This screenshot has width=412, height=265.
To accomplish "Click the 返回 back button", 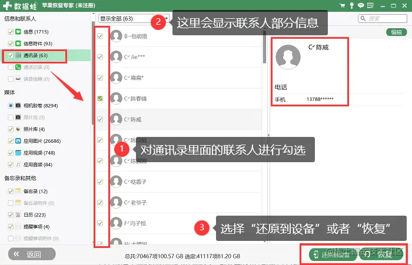I will coord(32,254).
